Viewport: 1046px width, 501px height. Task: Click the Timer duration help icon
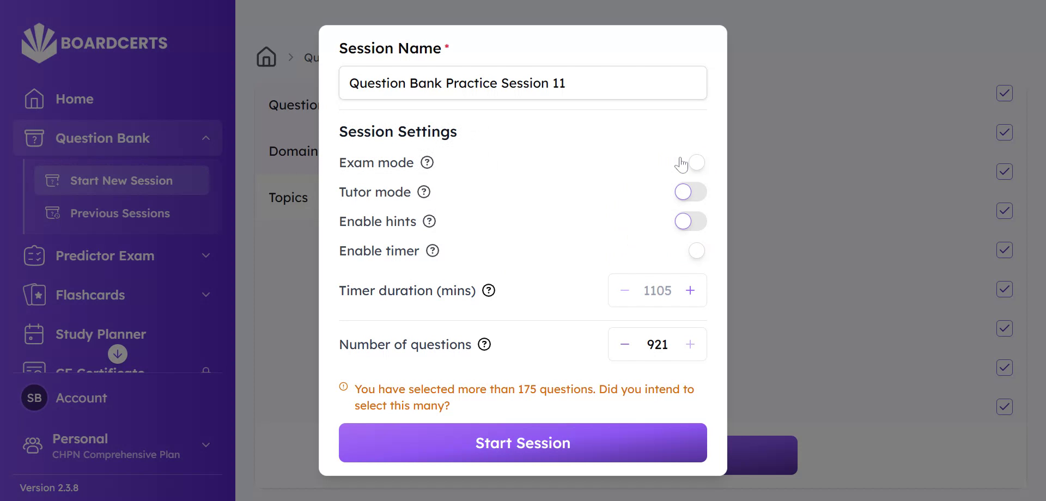[489, 291]
